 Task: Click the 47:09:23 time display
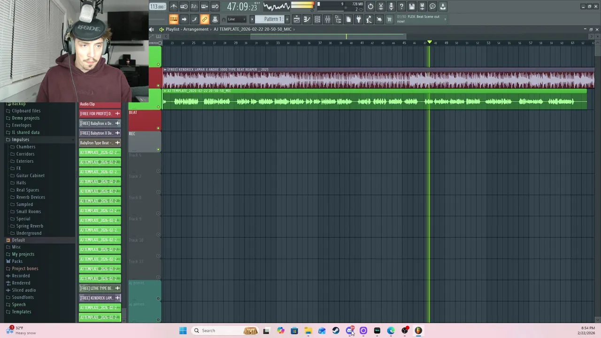coord(242,7)
